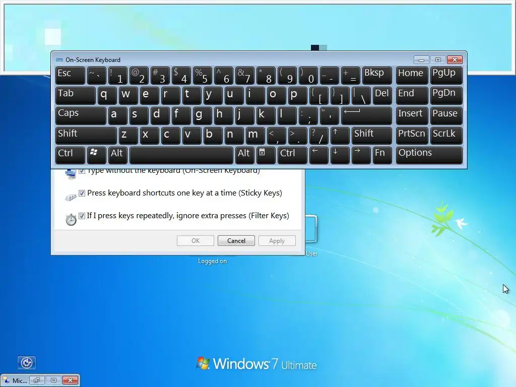
Task: Click the Enter key on keyboard
Action: click(367, 115)
